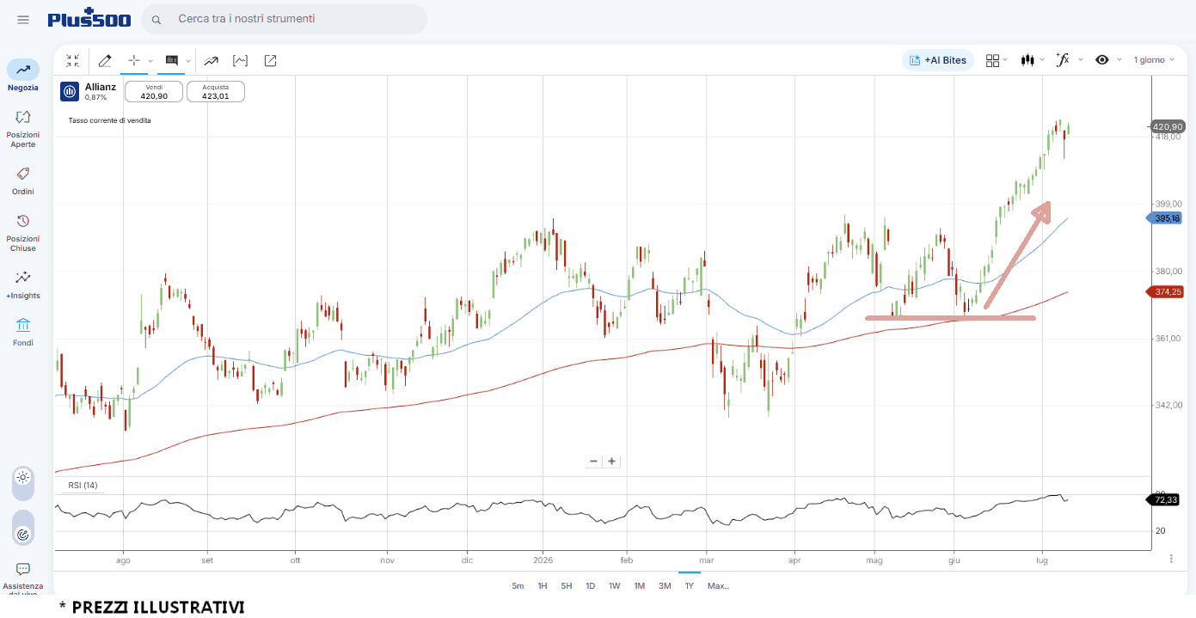
Task: Click the Plus500 logo
Action: [89, 18]
